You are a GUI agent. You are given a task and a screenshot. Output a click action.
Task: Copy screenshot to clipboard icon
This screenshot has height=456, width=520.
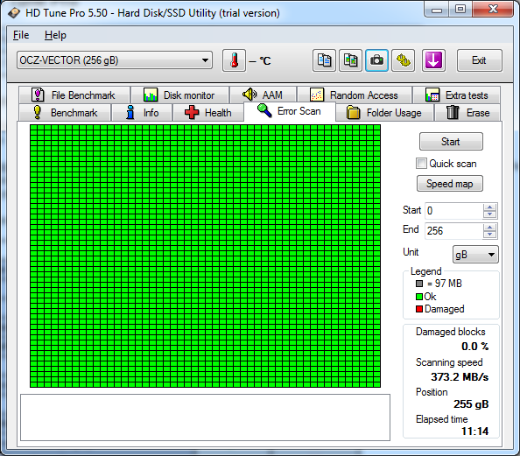(350, 60)
